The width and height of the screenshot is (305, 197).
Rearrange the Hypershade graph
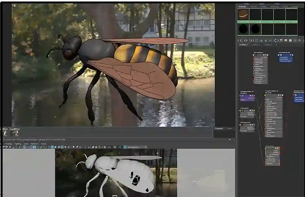(x=270, y=40)
